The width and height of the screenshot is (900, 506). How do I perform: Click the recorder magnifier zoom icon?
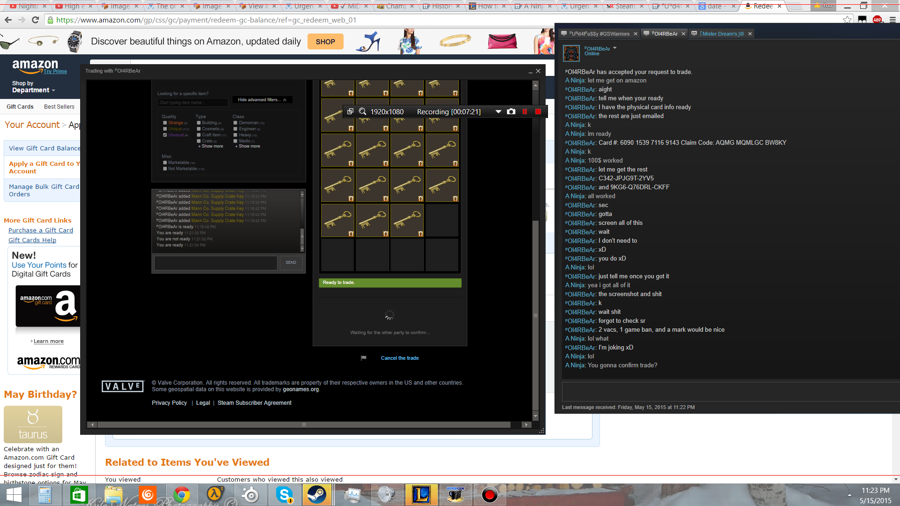point(362,112)
